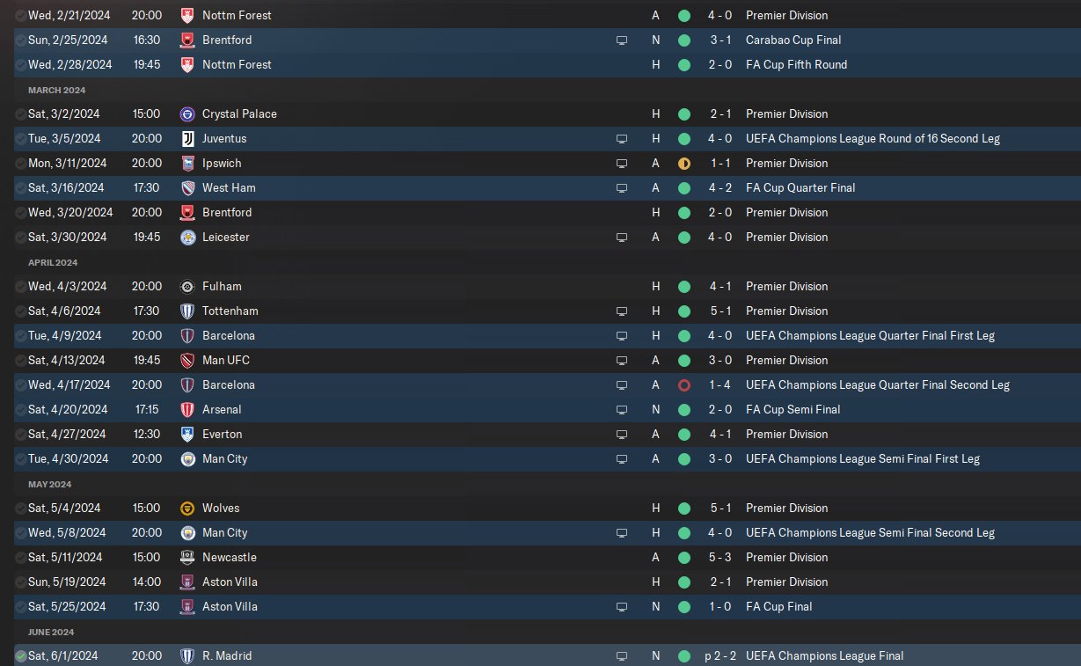Open the FA Cup Final competition link

coord(778,606)
